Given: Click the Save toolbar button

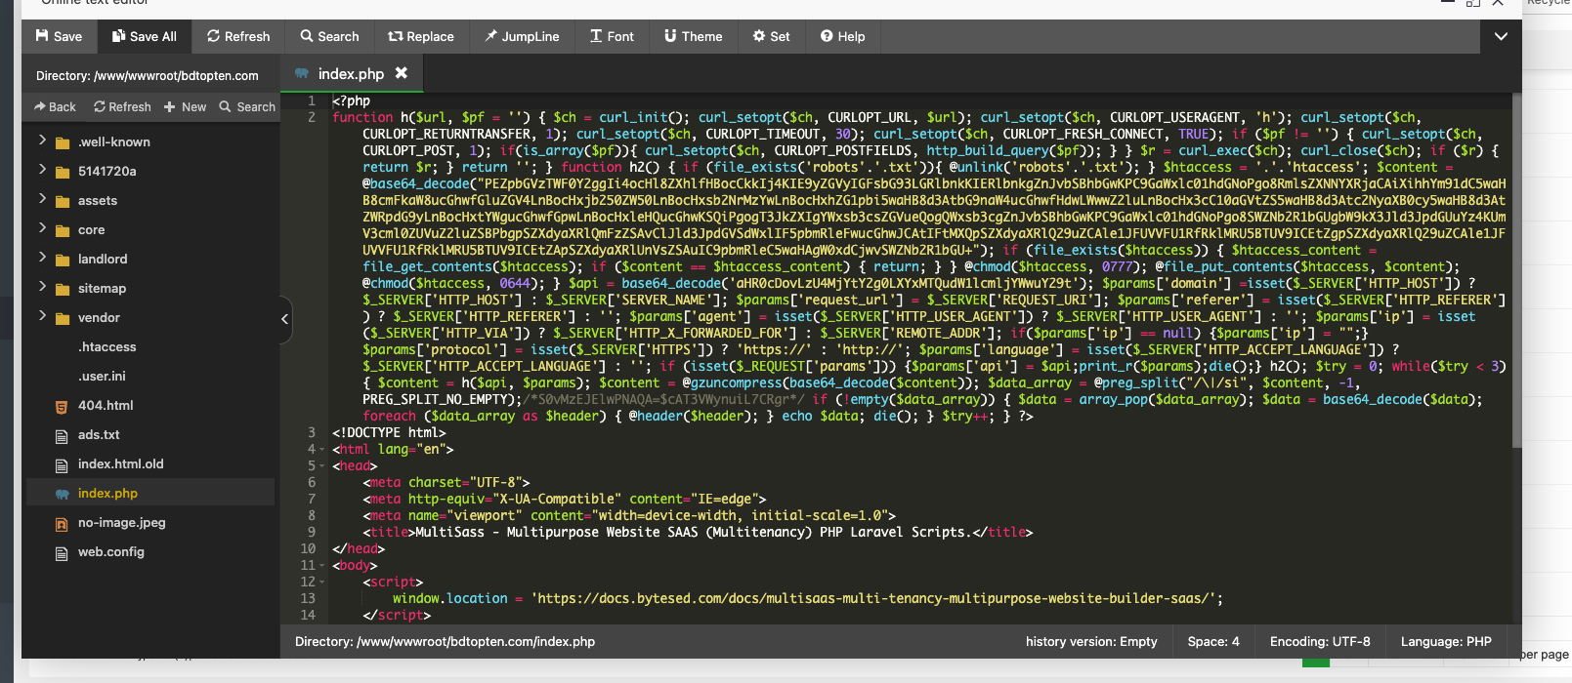Looking at the screenshot, I should [x=59, y=36].
